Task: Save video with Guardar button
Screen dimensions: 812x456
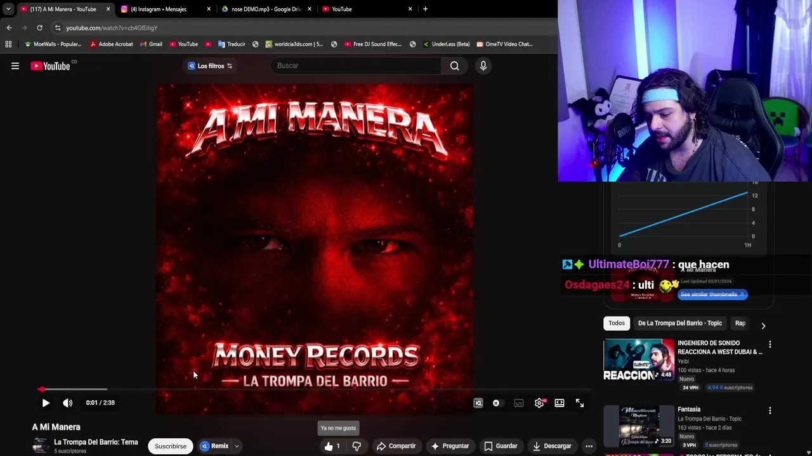Action: [x=501, y=446]
